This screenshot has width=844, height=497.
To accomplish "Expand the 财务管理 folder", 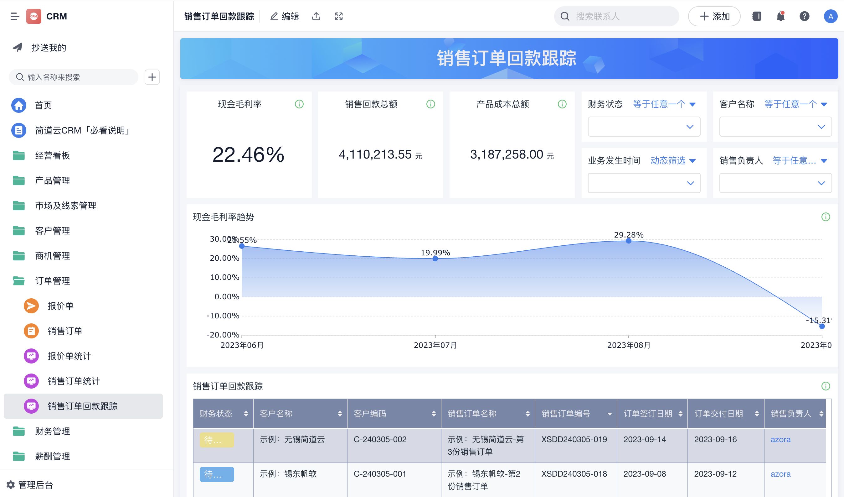I will (x=53, y=431).
